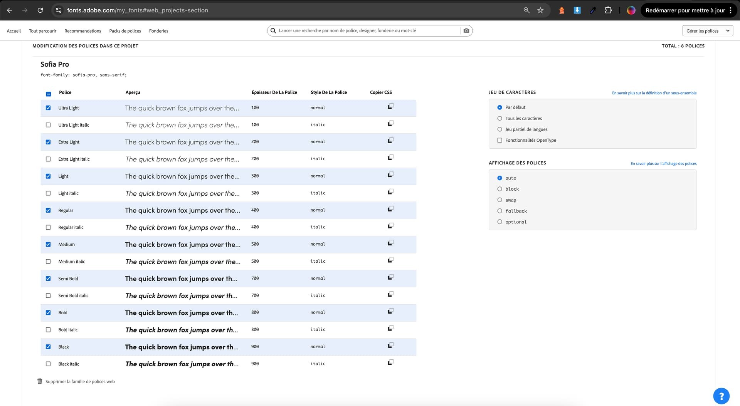Open browser extensions puzzle icon
The image size is (740, 406).
tap(608, 10)
